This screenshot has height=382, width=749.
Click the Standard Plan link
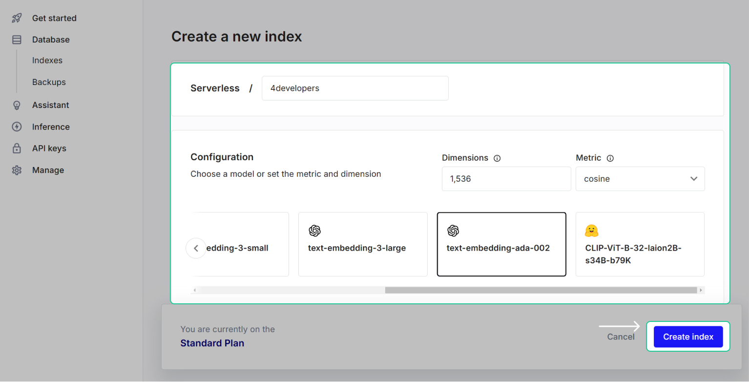tap(212, 343)
